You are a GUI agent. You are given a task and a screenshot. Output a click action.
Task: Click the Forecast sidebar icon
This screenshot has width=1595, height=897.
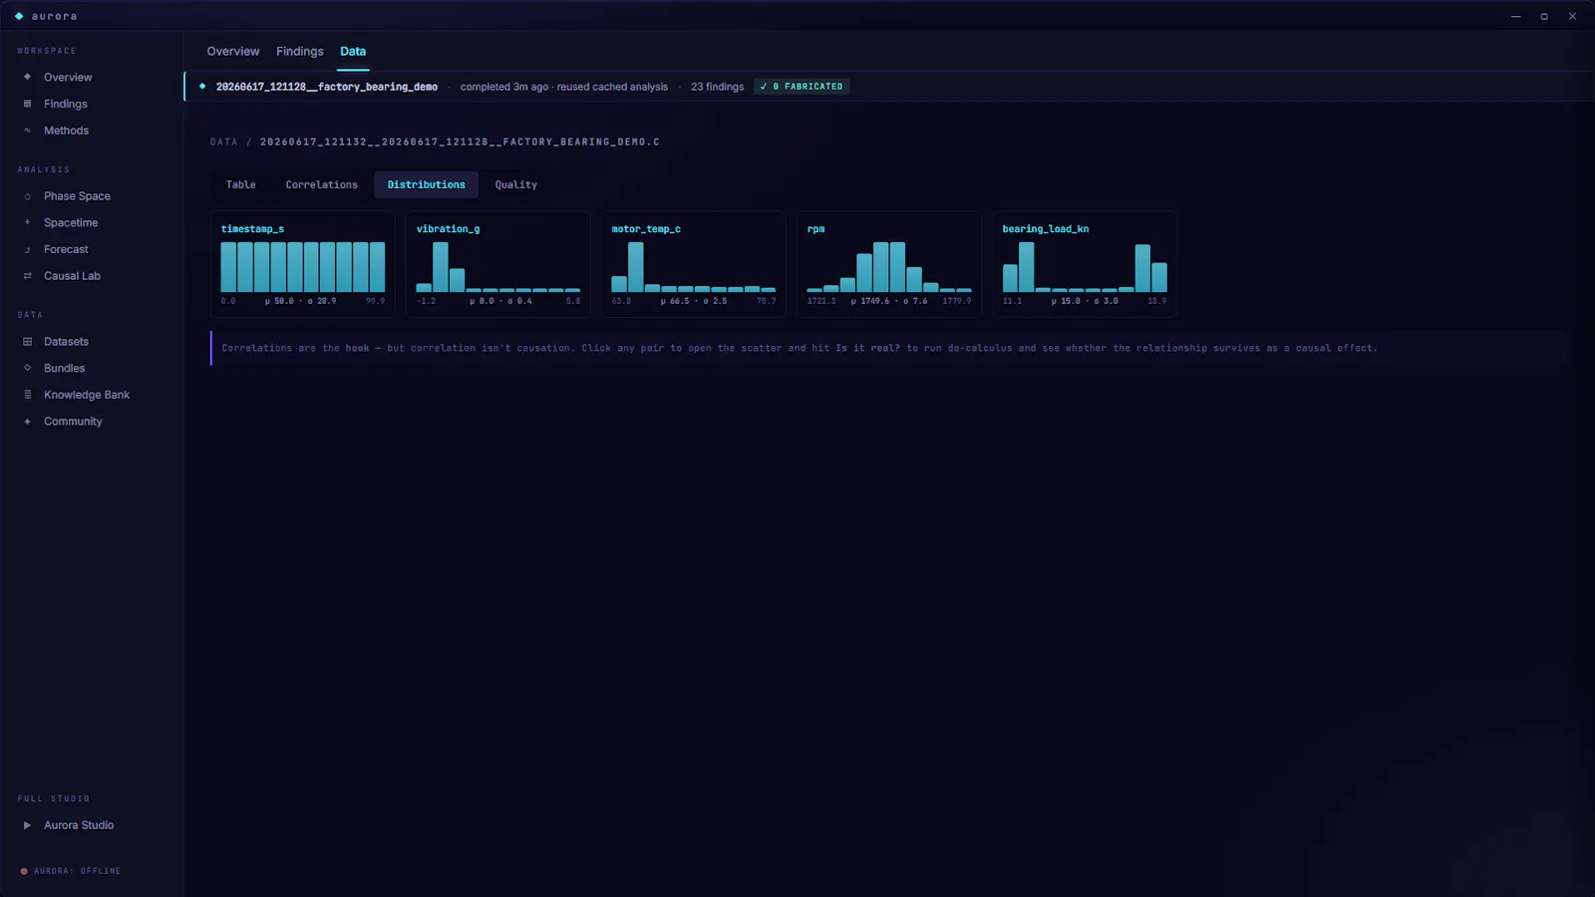pos(27,249)
